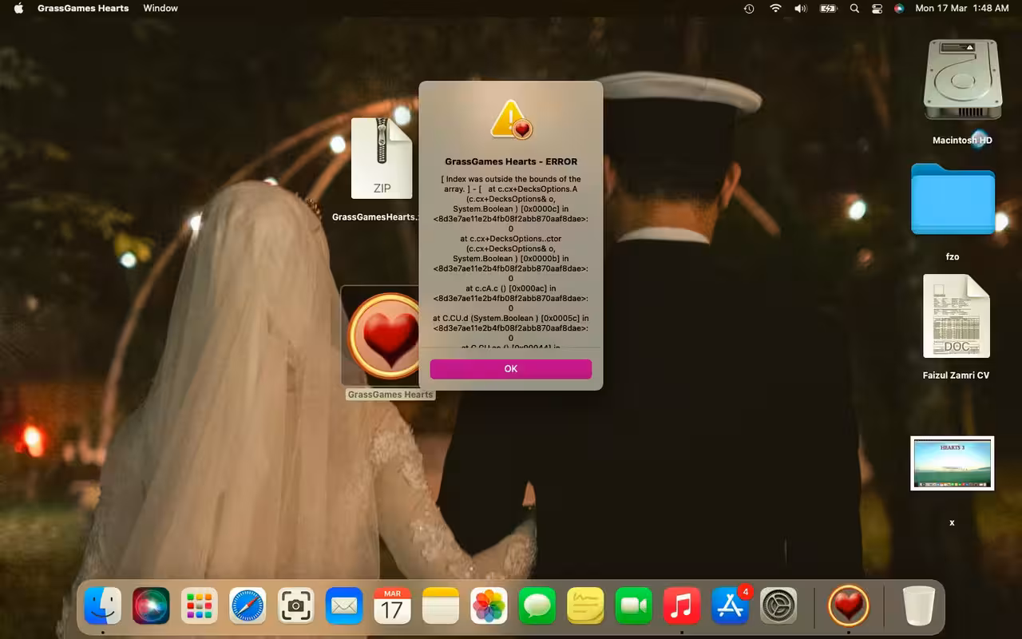The image size is (1022, 639).
Task: Click the 'GrassGames Hearts - ERROR' dialog title
Action: coord(511,161)
